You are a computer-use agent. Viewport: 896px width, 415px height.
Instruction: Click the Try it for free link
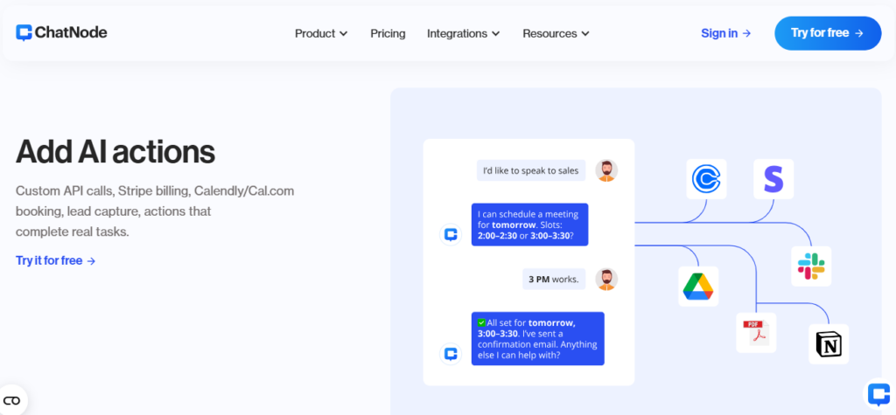[55, 261]
